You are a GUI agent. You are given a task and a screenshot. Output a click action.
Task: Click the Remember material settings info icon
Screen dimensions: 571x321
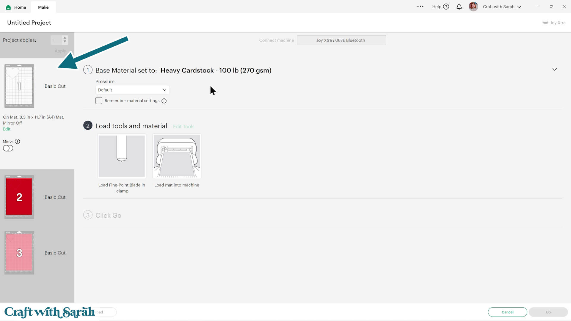(164, 101)
